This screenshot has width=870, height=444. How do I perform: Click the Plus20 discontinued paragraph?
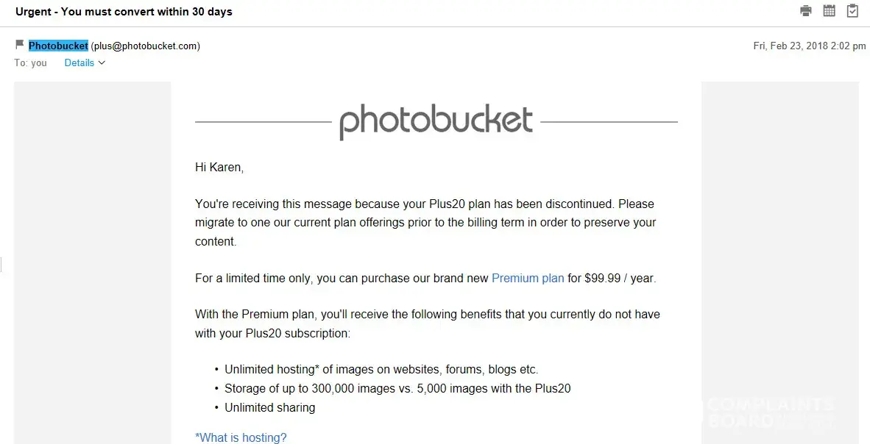[x=425, y=222]
